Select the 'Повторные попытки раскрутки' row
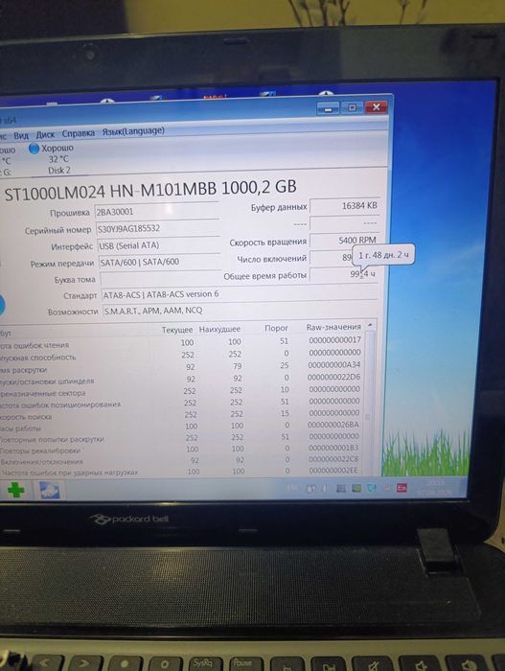505x671 pixels. tap(182, 438)
